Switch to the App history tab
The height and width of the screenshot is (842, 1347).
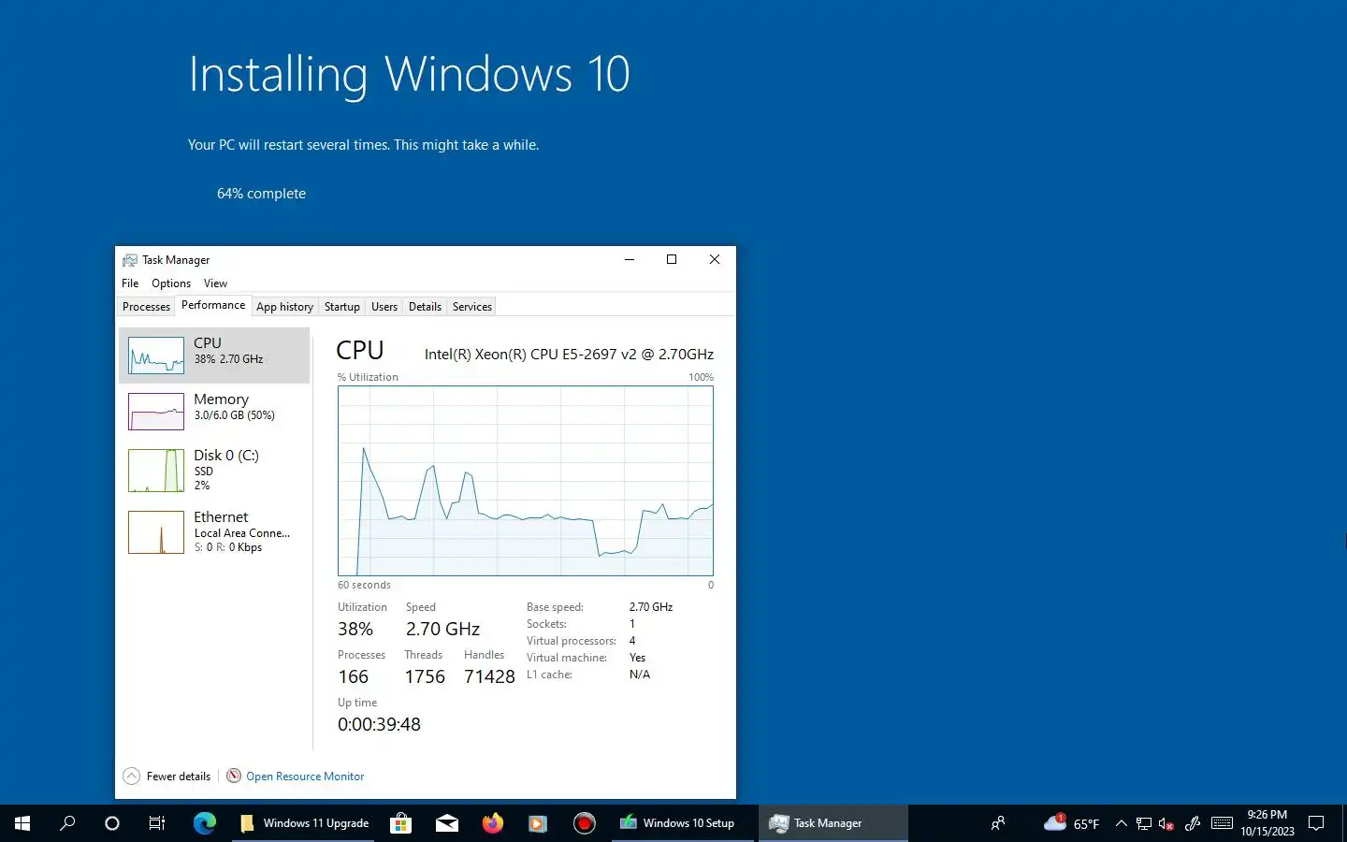(x=284, y=307)
